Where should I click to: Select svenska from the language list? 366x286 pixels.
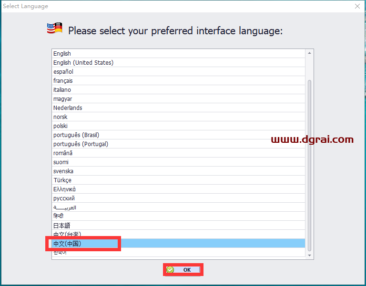pyautogui.click(x=63, y=171)
